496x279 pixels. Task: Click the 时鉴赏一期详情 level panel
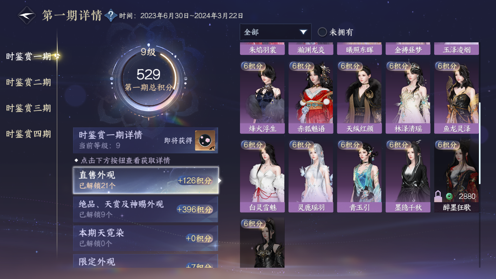tap(145, 140)
